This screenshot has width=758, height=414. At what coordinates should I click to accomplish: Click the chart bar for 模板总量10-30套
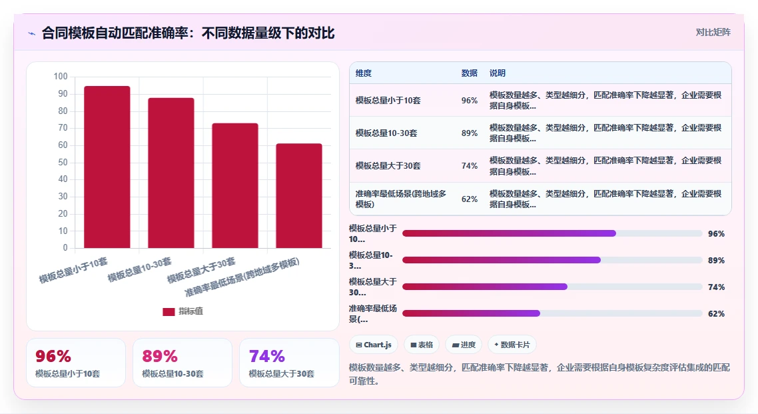(x=171, y=173)
